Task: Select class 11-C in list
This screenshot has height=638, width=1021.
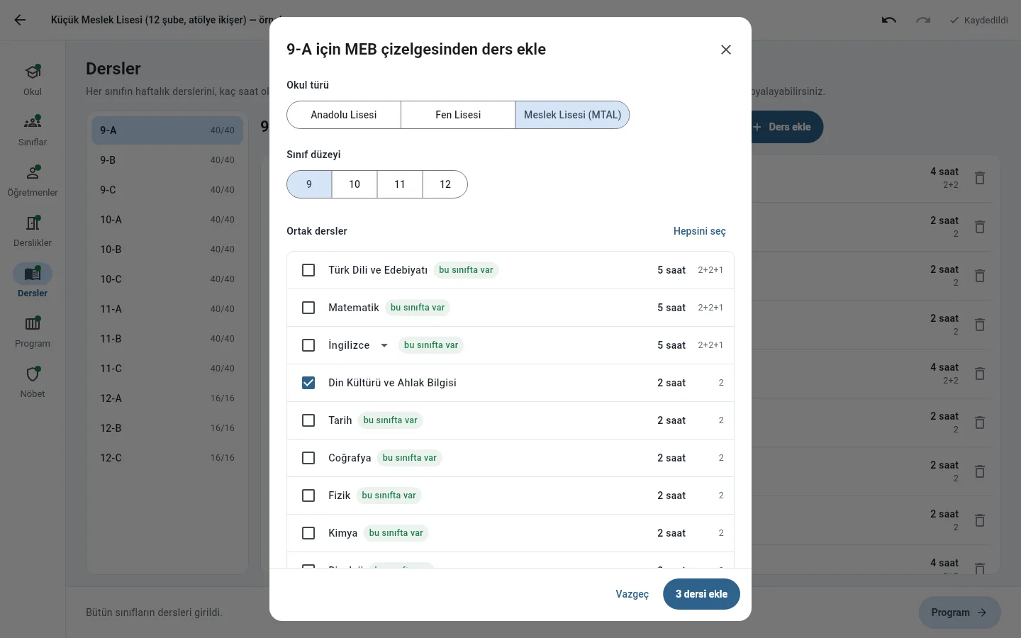Action: [x=167, y=369]
